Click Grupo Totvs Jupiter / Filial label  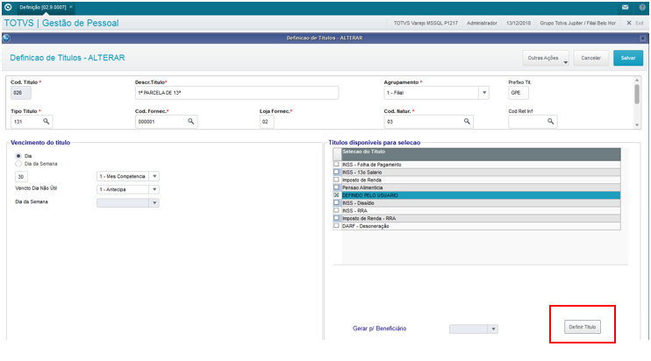pos(577,23)
